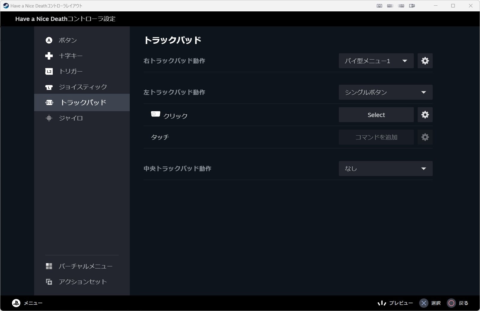
Task: Switch to the トリガー section
Action: pos(82,71)
